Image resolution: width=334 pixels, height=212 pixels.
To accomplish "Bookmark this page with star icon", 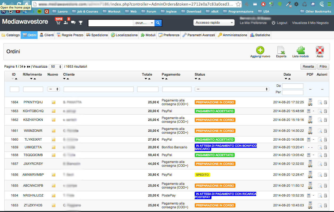I will tap(238, 4).
